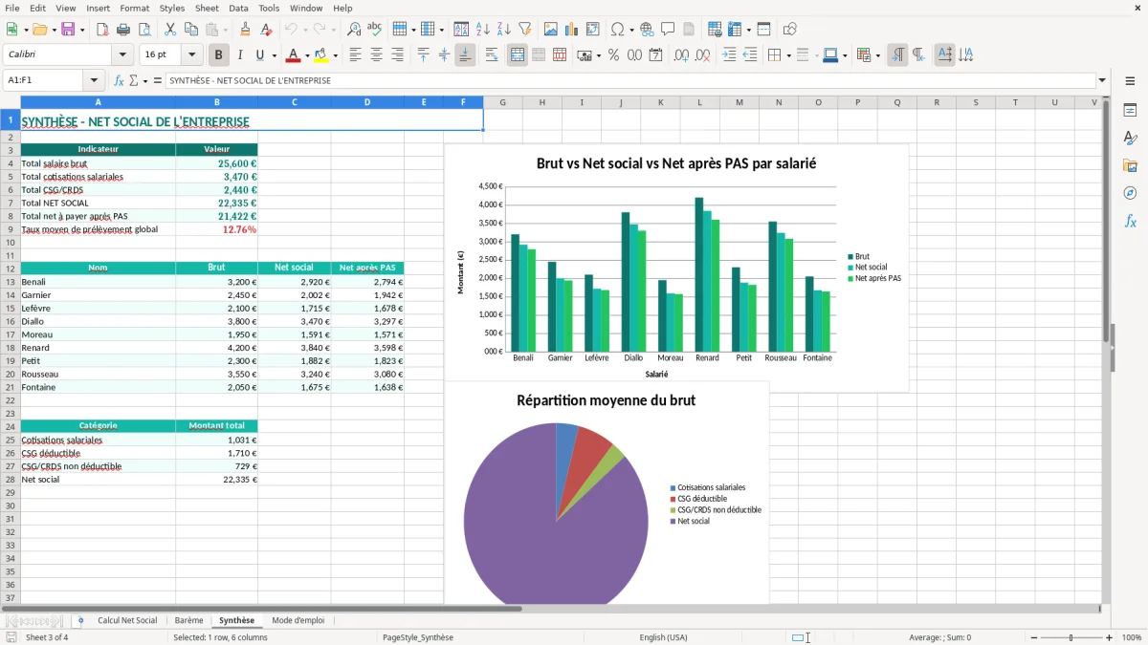The height and width of the screenshot is (645, 1148).
Task: Toggle Align Left
Action: pyautogui.click(x=355, y=55)
